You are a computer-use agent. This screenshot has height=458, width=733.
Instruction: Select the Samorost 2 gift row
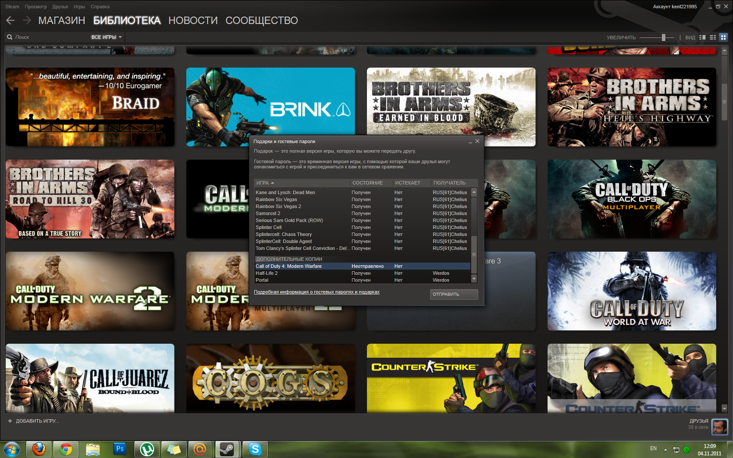(x=362, y=213)
